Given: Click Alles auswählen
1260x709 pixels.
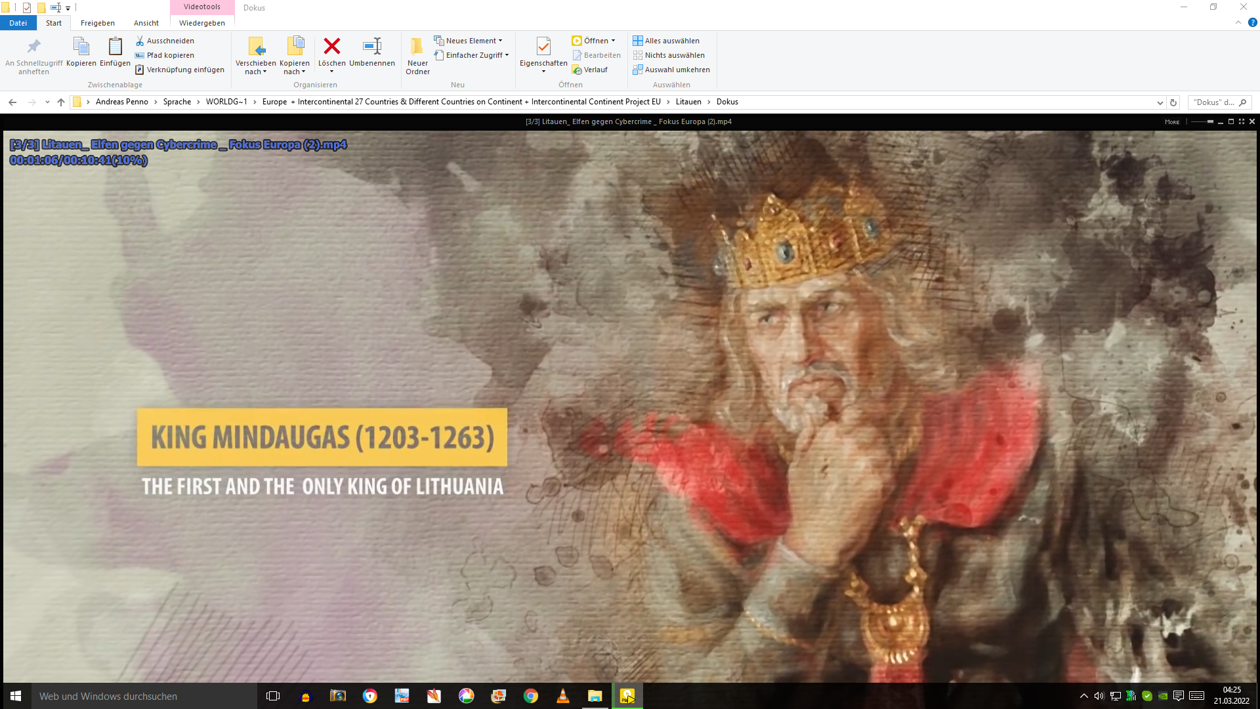Looking at the screenshot, I should [666, 41].
